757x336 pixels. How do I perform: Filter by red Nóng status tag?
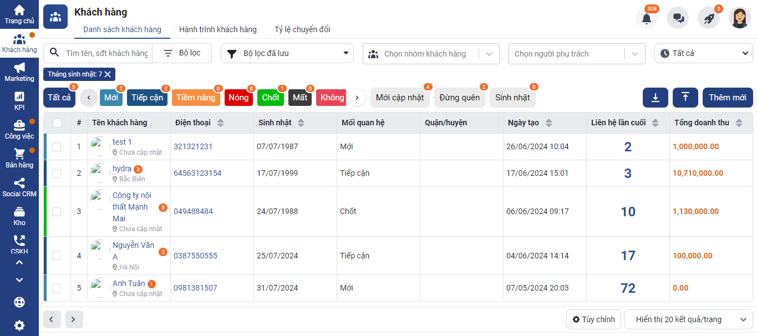click(238, 98)
